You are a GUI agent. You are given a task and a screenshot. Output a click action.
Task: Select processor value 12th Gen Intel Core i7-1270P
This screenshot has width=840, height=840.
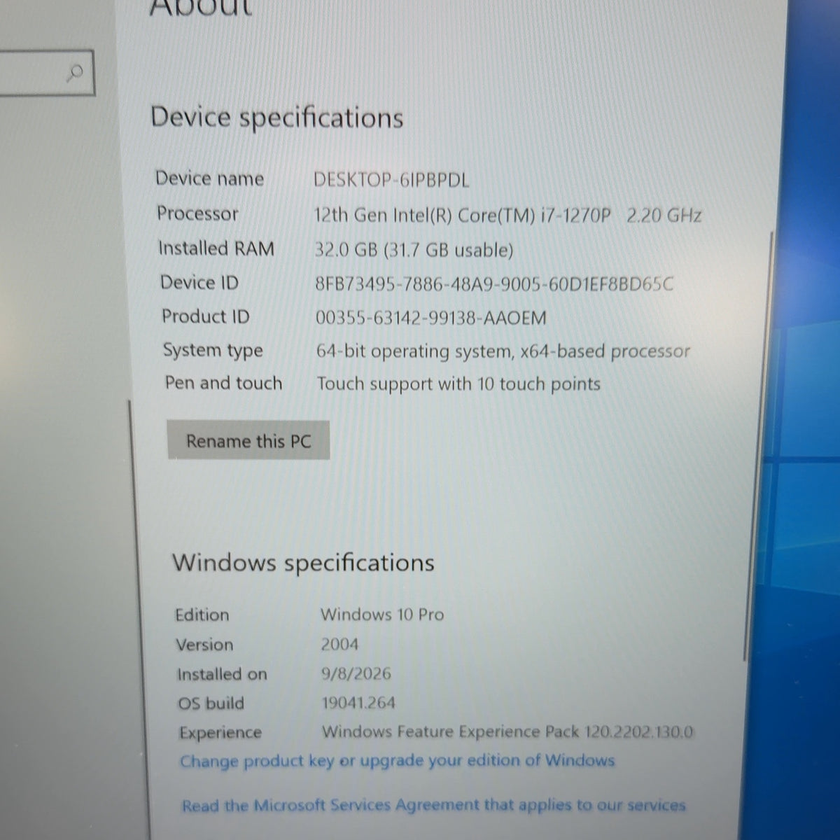tap(507, 215)
